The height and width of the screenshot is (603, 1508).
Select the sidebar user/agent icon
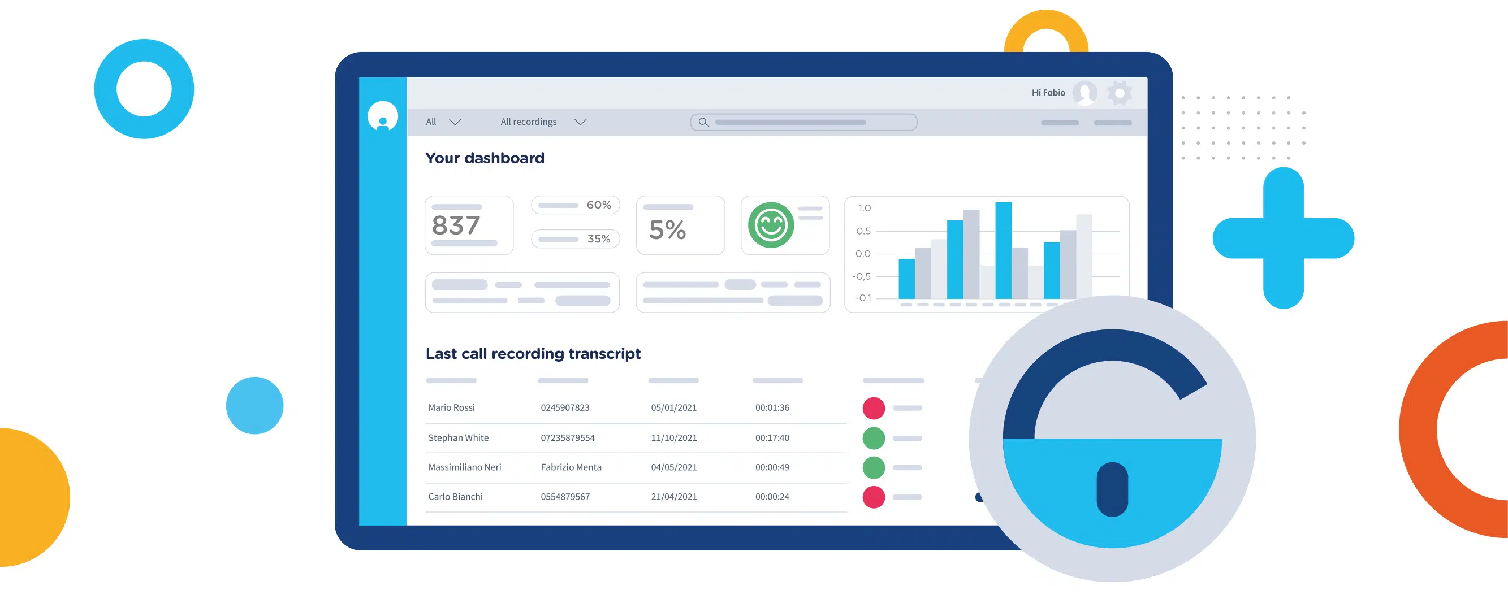383,116
